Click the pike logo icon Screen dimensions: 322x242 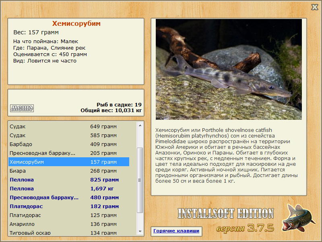[x=298, y=217]
